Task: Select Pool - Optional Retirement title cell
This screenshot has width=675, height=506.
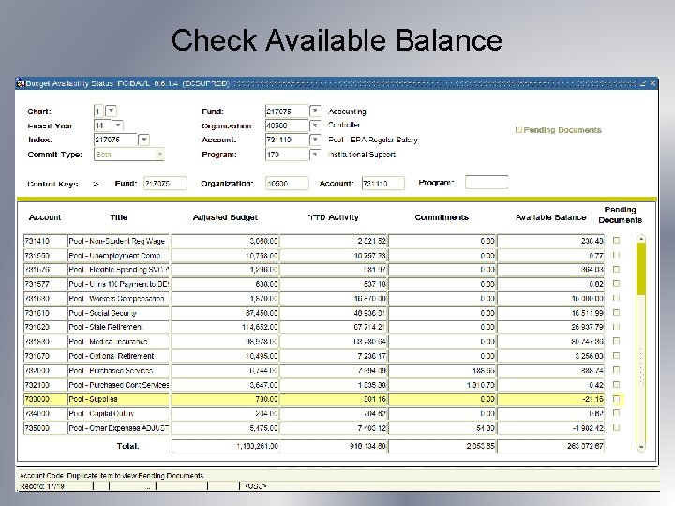Action: 118,356
